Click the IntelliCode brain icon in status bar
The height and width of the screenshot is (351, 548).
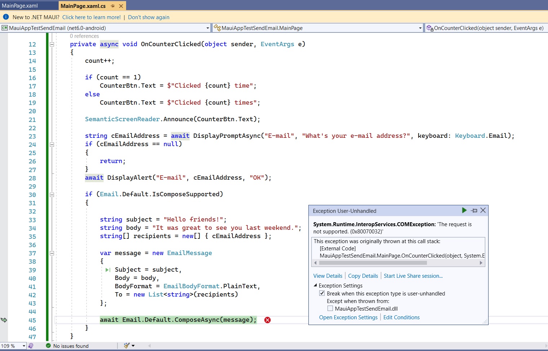tap(31, 346)
